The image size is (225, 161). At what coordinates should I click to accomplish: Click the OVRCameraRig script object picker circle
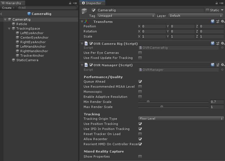(x=222, y=48)
